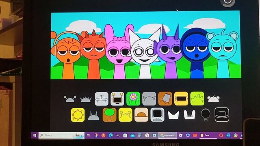
Task: Pick the robot monitor with yellow antennae icon
Action: tap(117, 99)
